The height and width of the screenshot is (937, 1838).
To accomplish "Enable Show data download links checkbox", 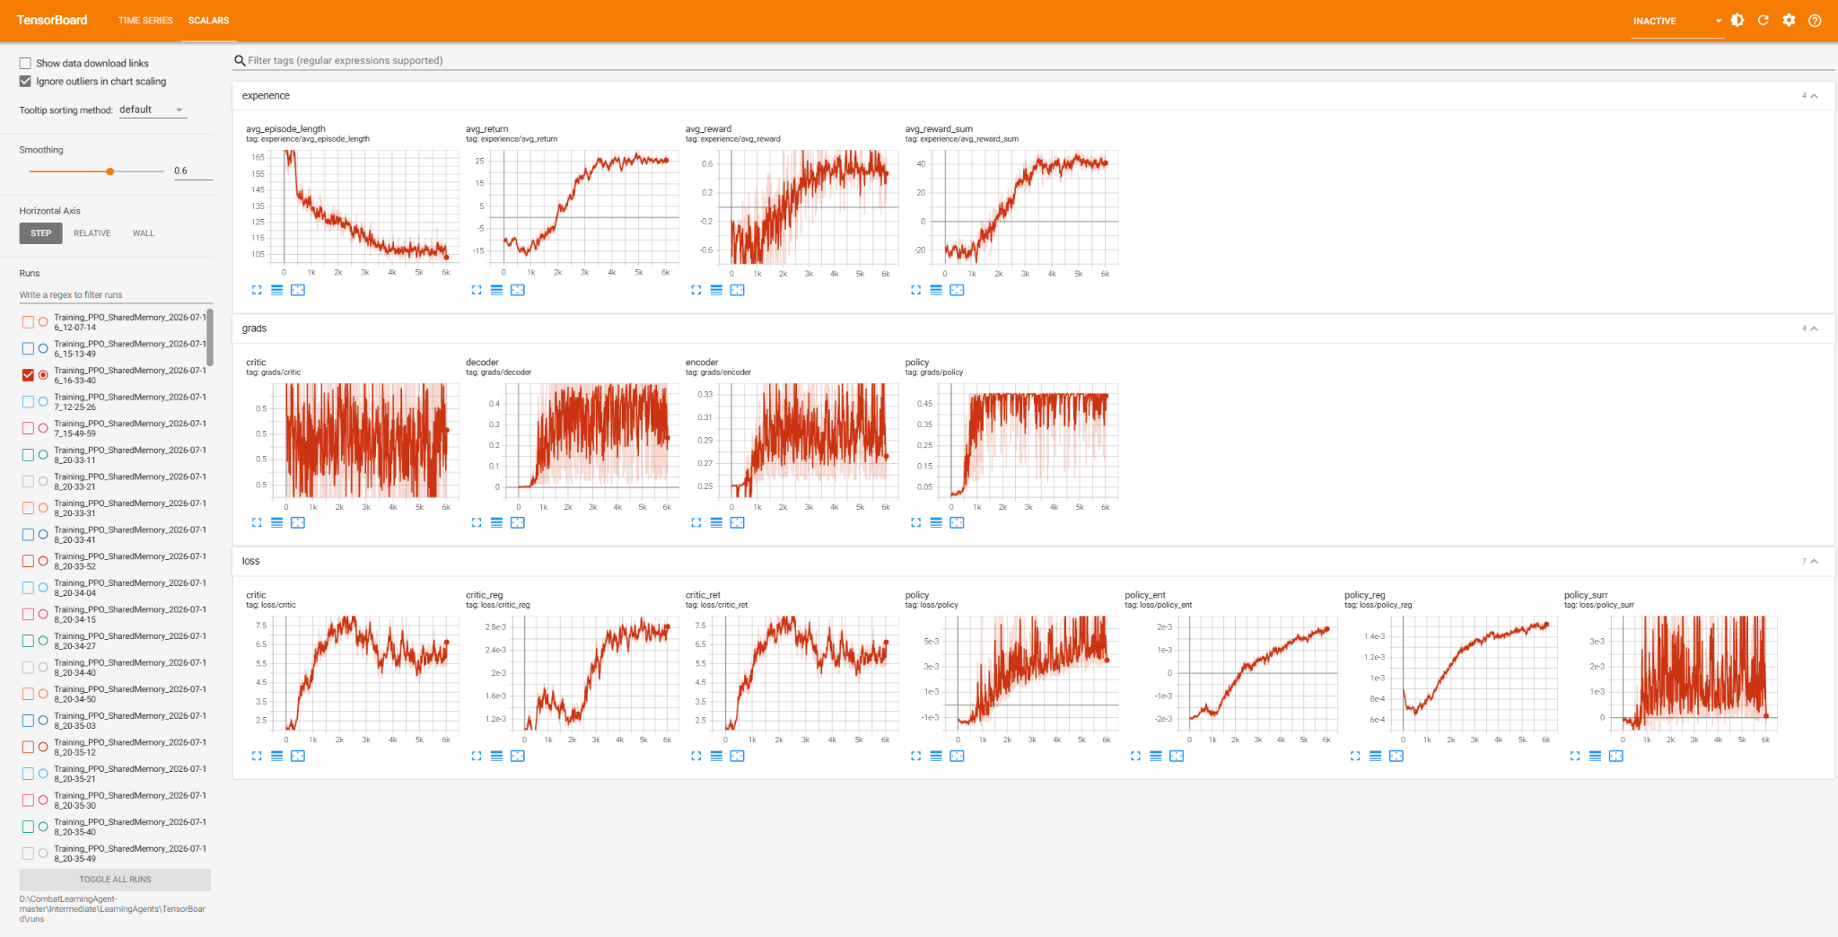I will pos(25,63).
